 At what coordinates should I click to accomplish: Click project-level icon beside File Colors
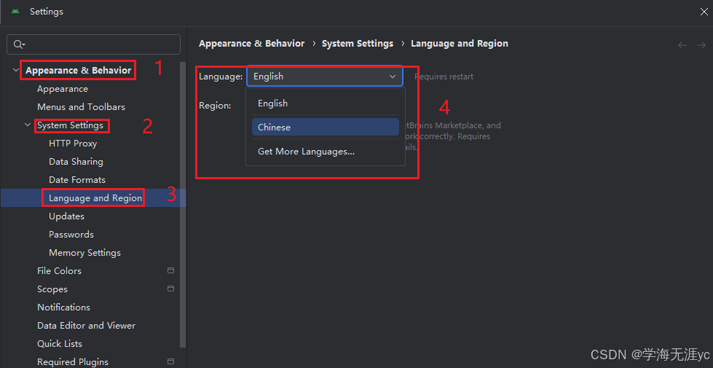[x=170, y=270]
